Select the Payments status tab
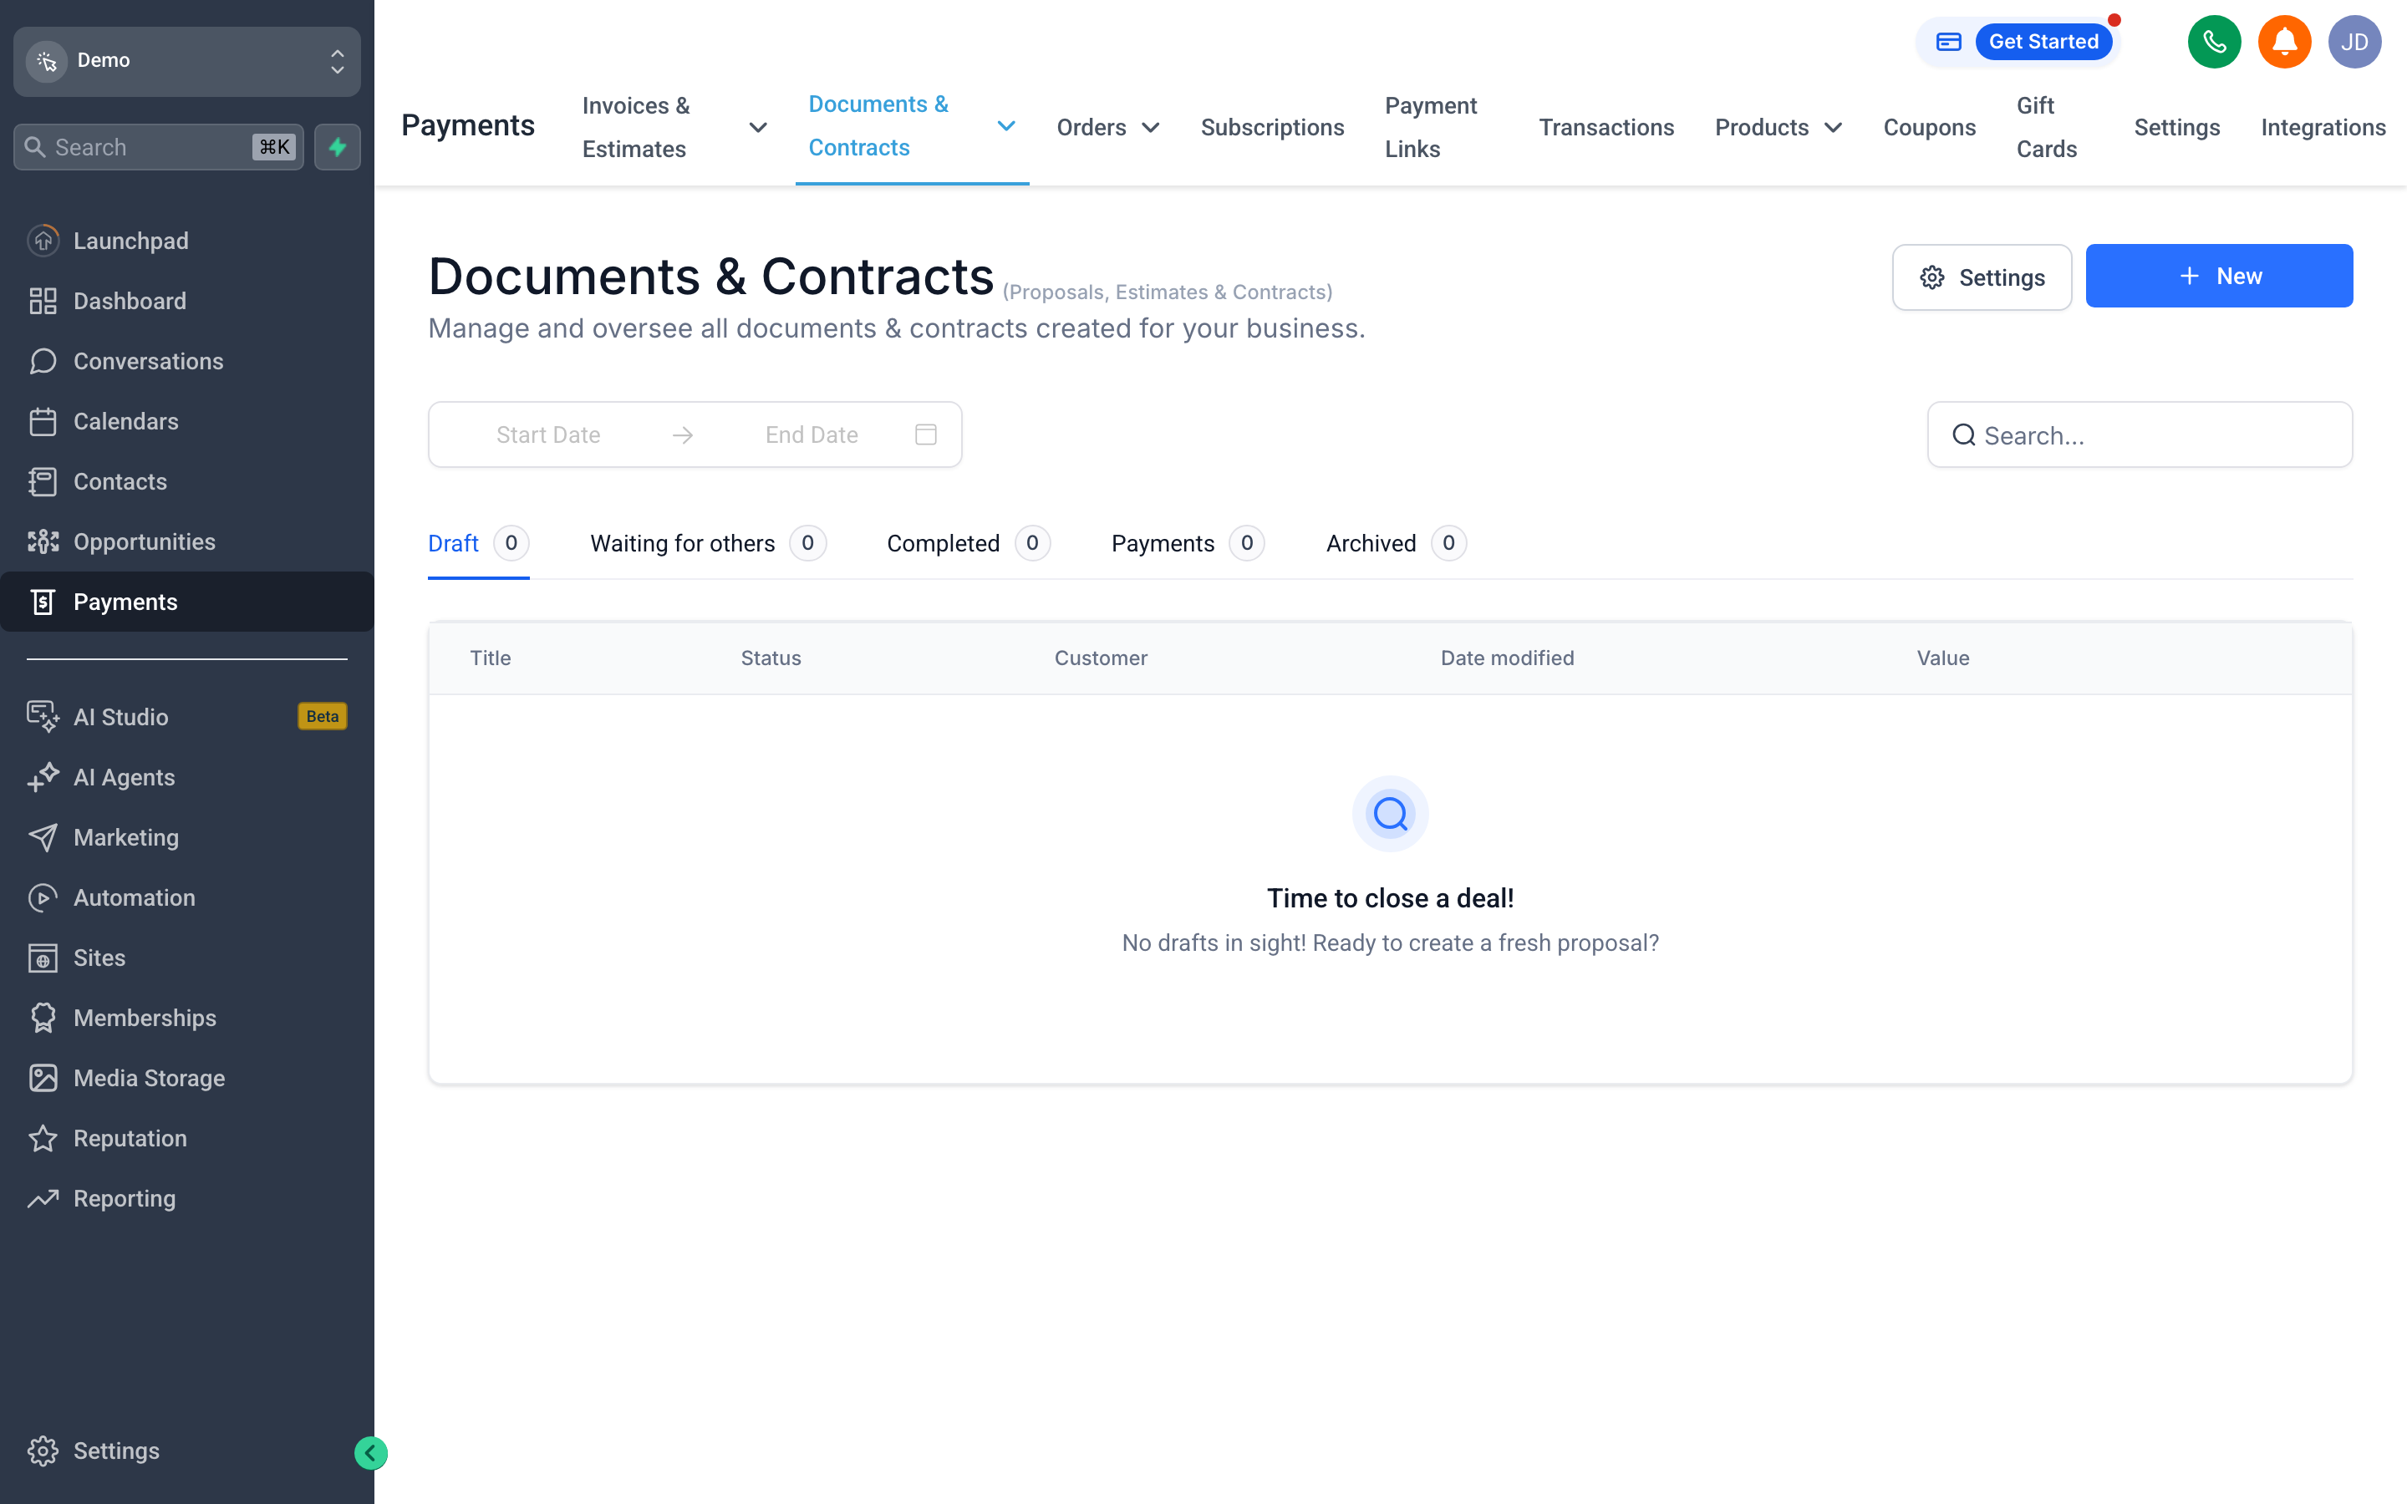Viewport: 2407px width, 1504px height. [x=1188, y=543]
